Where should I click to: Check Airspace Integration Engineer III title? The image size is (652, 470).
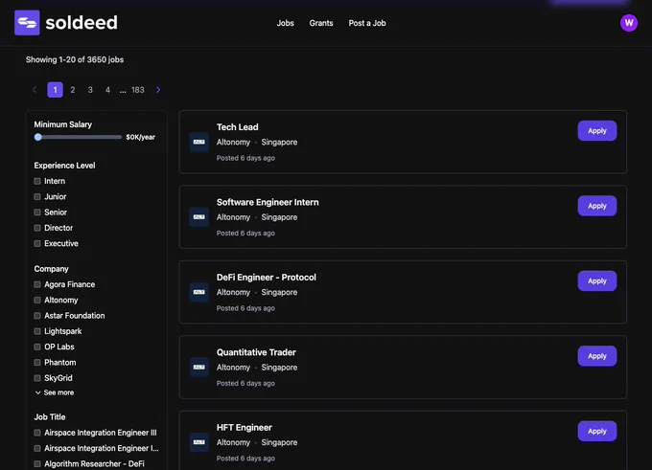click(37, 433)
